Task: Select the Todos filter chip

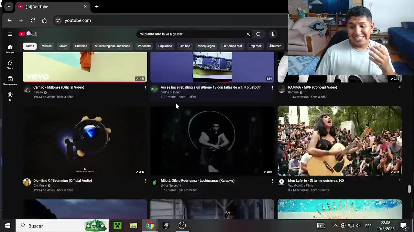Action: (x=30, y=46)
